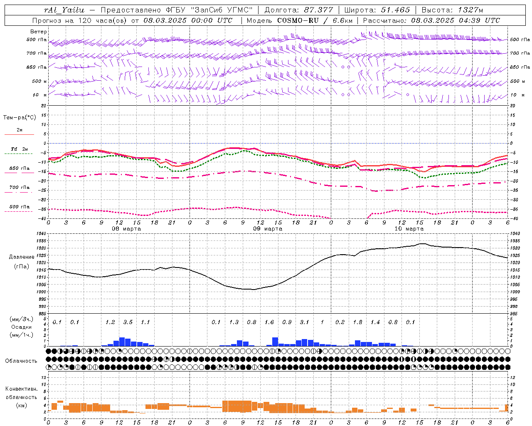Click the 'Осадки' precipitation panel label
Image resolution: width=532 pixels, height=426 pixels.
22,327
